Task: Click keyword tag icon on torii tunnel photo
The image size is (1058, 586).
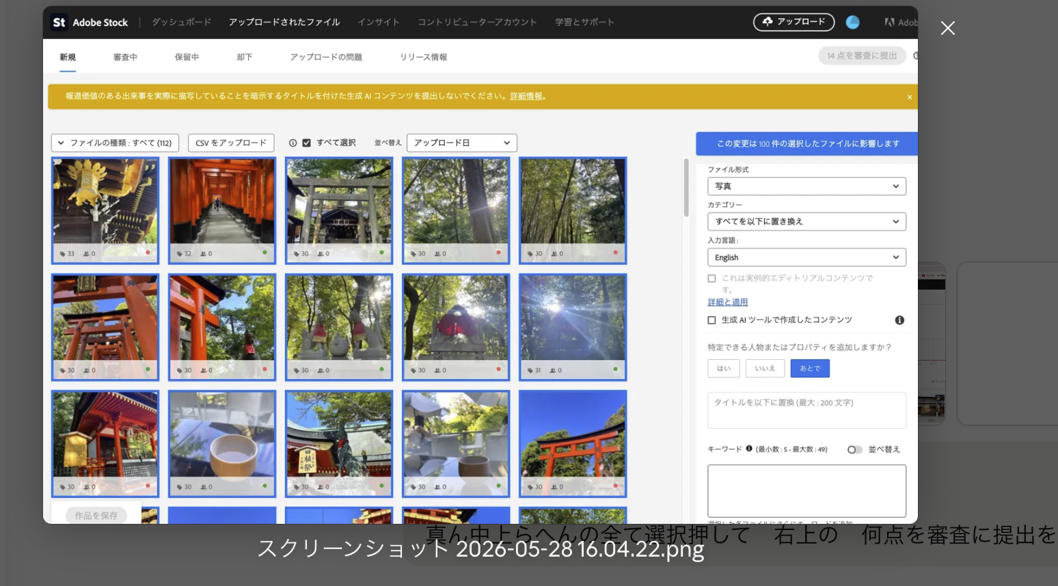Action: pyautogui.click(x=179, y=253)
